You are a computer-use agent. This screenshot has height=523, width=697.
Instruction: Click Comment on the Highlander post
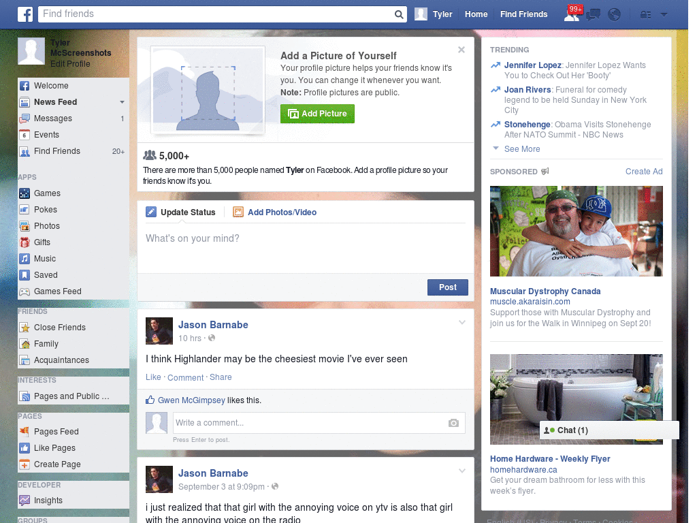click(185, 377)
